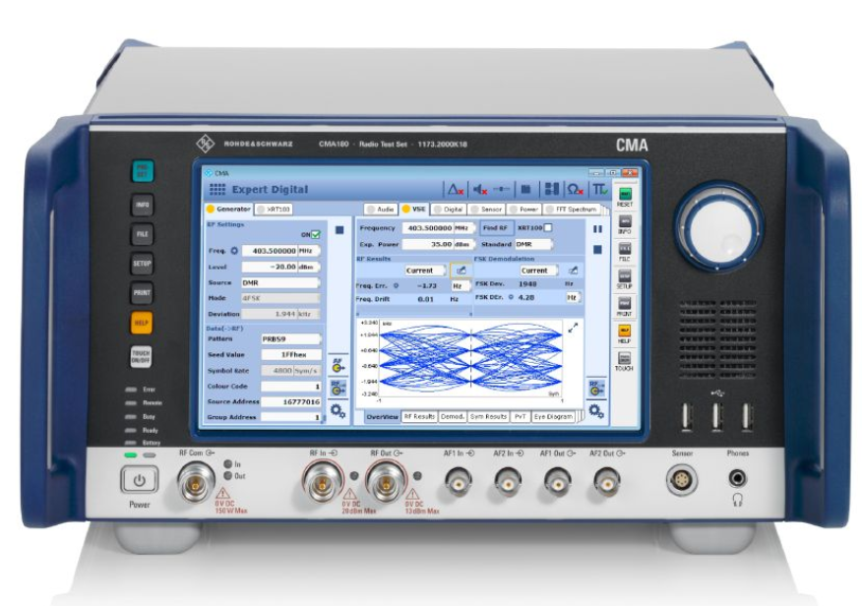The width and height of the screenshot is (862, 606).
Task: Select the Overview bottom tab
Action: 382,417
